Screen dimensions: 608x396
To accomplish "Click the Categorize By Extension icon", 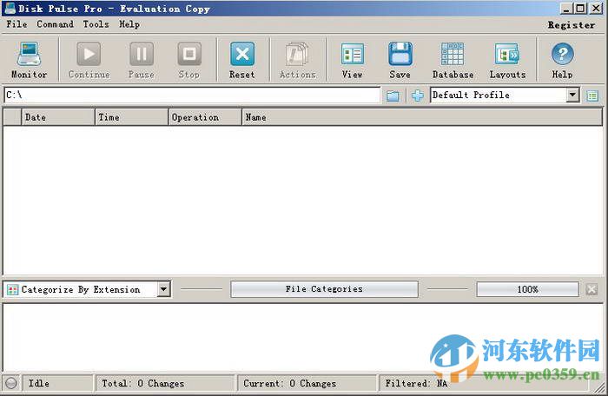I will click(x=12, y=289).
